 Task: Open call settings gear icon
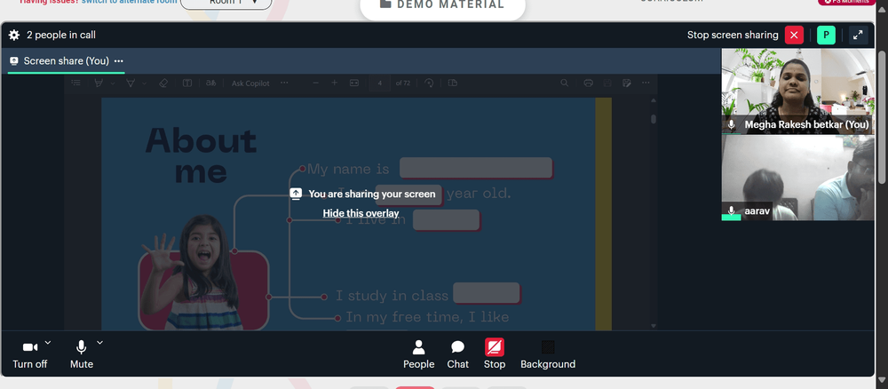[14, 36]
